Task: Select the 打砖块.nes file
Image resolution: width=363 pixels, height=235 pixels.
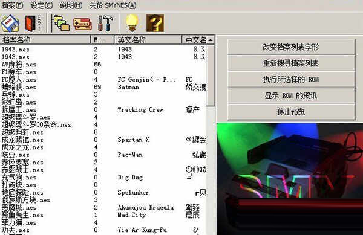Action: (x=19, y=185)
